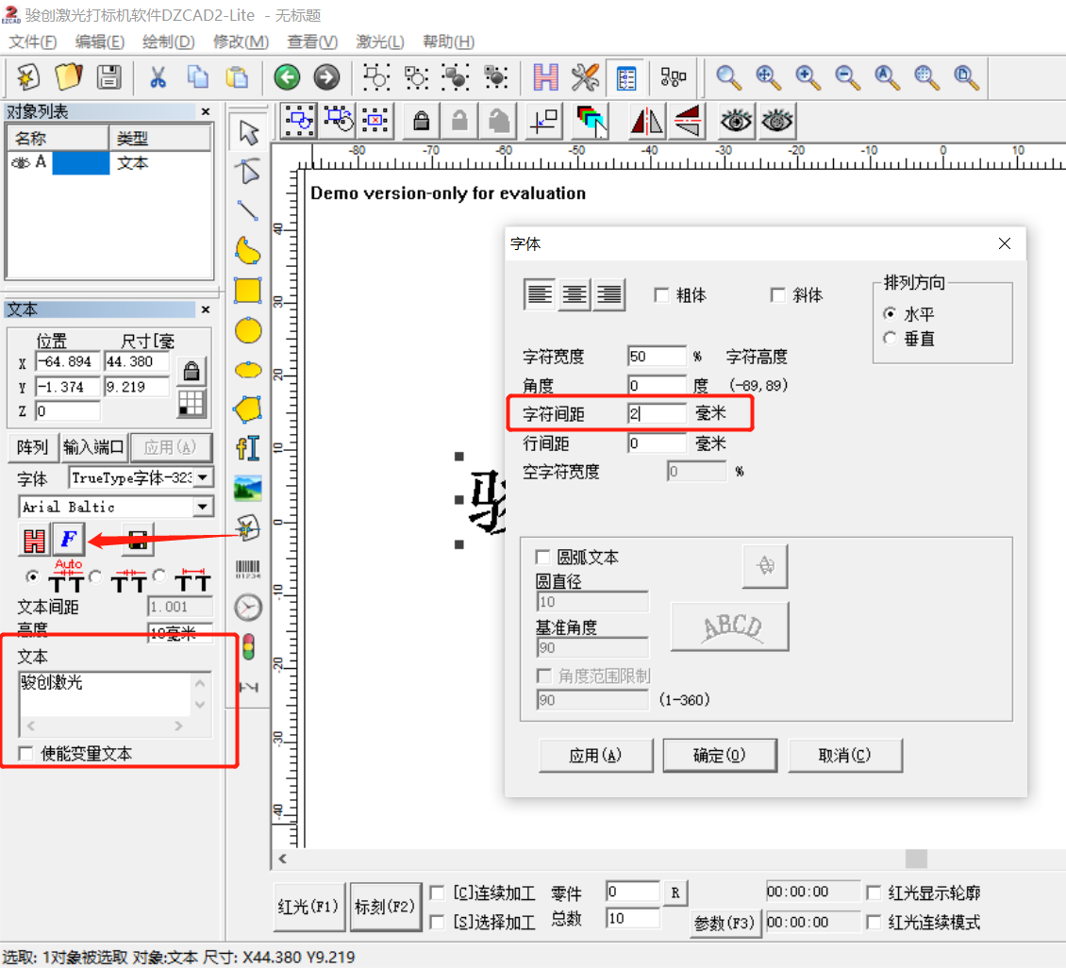Check [C]连续加工 continuous processing
Viewport: 1066px width, 968px height.
pos(438,893)
